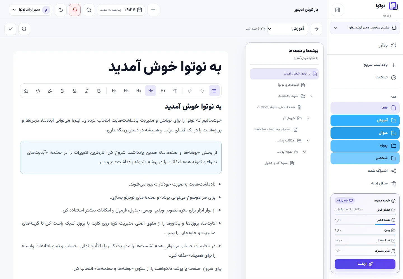The width and height of the screenshot is (403, 279).
Task: Open the پروژه folder in sidebar
Action: (x=365, y=146)
